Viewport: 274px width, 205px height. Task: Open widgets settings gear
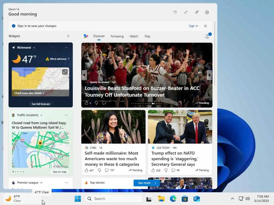[207, 12]
